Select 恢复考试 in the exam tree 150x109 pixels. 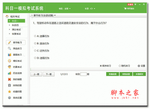click(16, 34)
